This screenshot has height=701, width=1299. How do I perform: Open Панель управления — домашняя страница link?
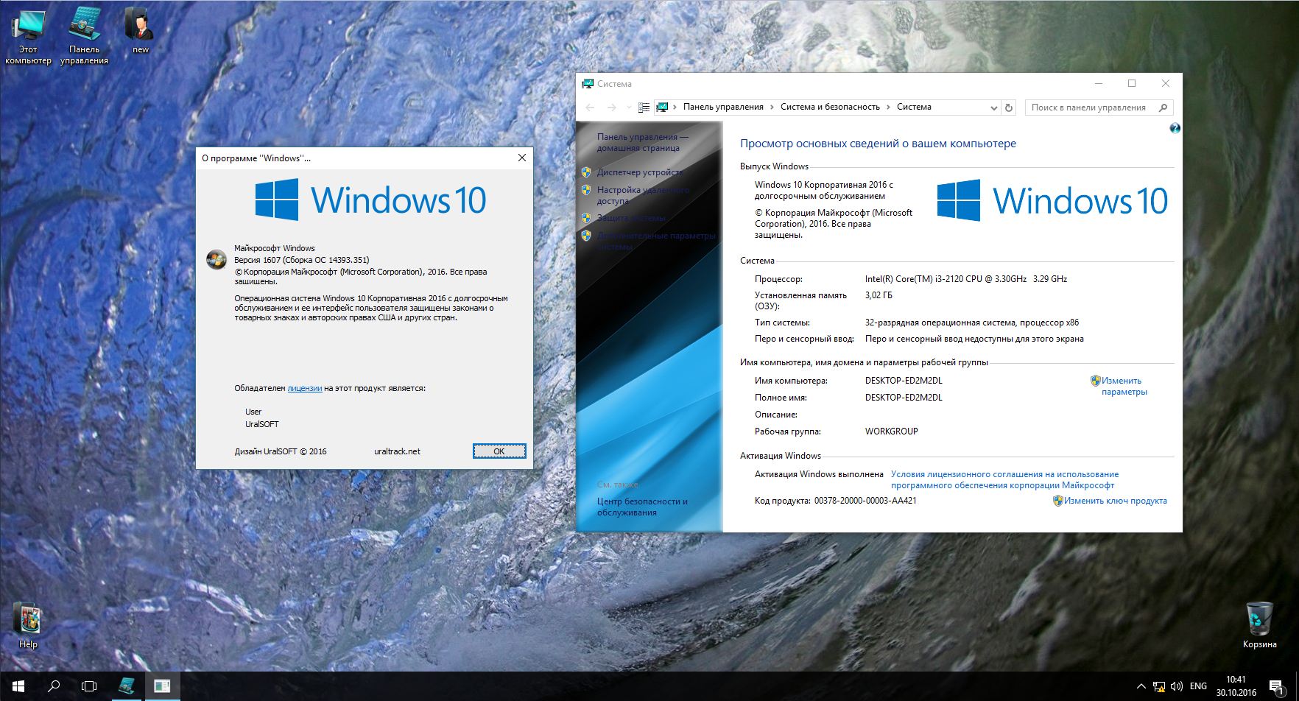click(x=642, y=142)
